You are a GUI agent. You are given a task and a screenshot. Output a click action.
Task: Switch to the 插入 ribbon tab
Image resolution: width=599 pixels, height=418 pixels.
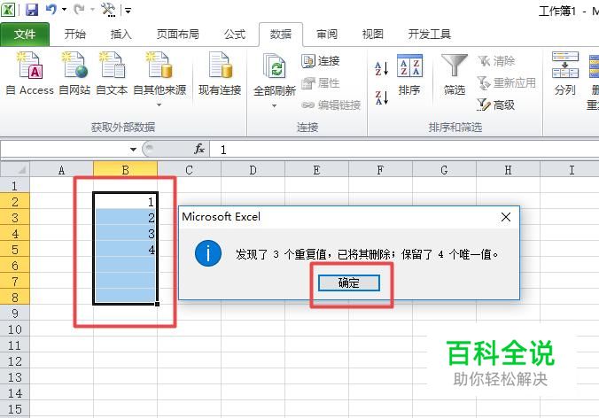click(121, 35)
